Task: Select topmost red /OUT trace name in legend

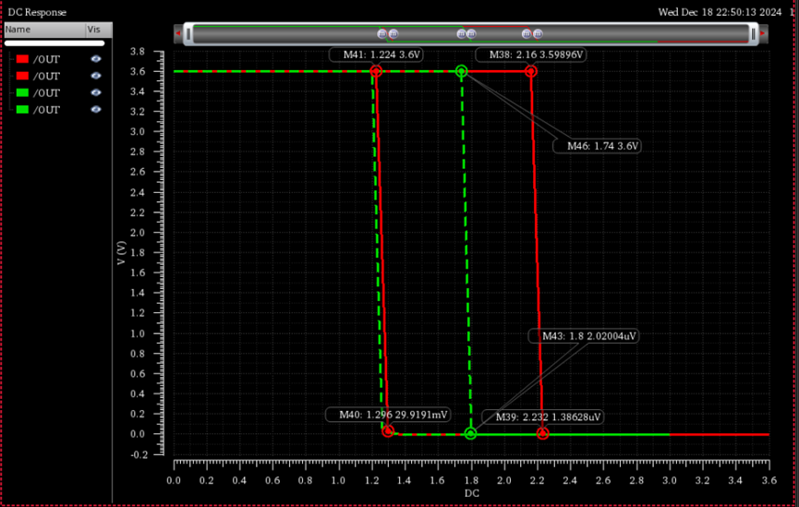Action: 46,60
